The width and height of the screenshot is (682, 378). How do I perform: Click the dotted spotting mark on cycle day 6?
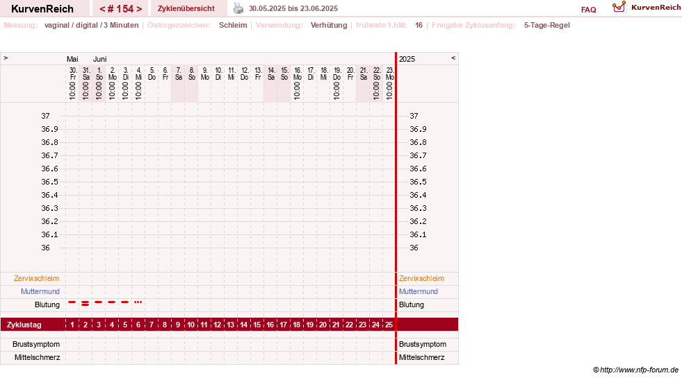[x=138, y=302]
